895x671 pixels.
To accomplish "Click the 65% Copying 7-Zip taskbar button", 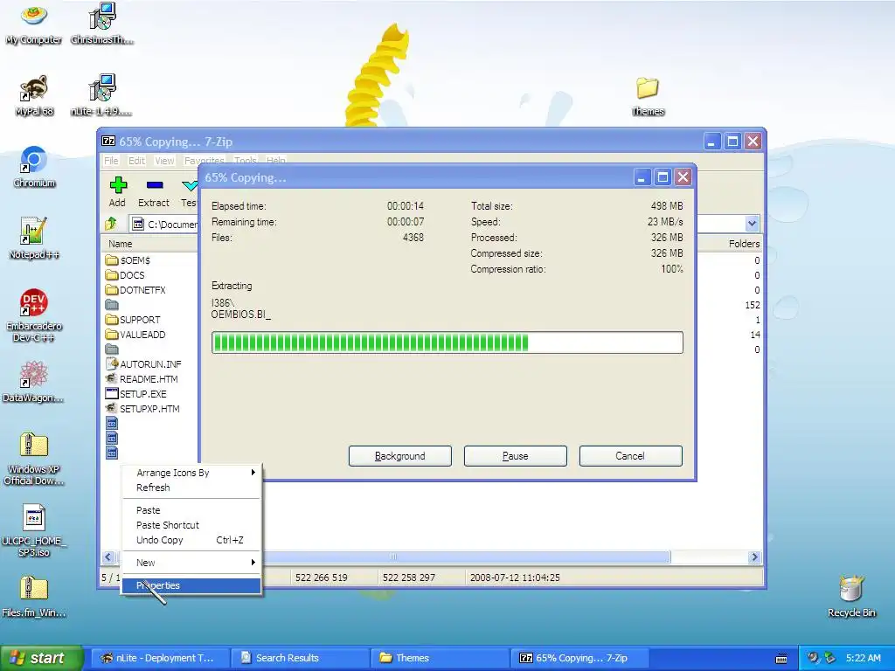I will coord(580,658).
